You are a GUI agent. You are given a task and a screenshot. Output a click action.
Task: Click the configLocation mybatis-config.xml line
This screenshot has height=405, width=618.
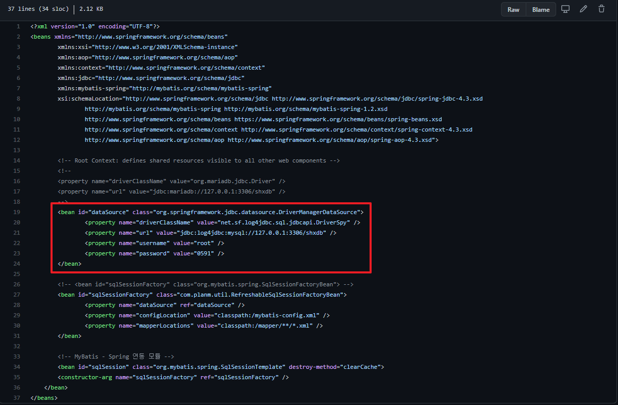pos(207,315)
